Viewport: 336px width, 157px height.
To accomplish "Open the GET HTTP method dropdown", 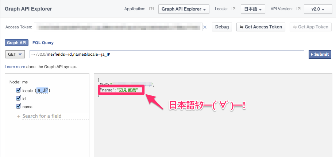I will (x=15, y=54).
